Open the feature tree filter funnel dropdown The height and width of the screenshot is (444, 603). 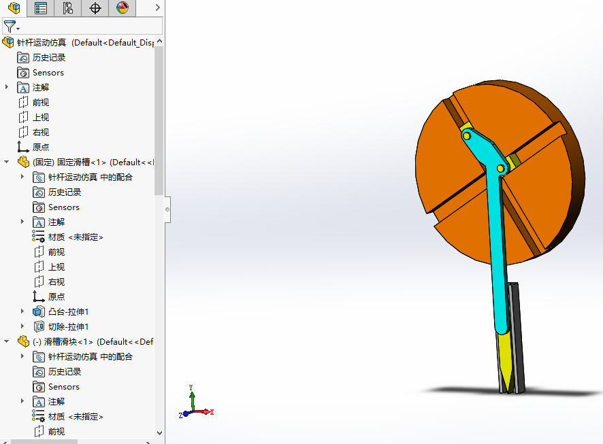[11, 27]
